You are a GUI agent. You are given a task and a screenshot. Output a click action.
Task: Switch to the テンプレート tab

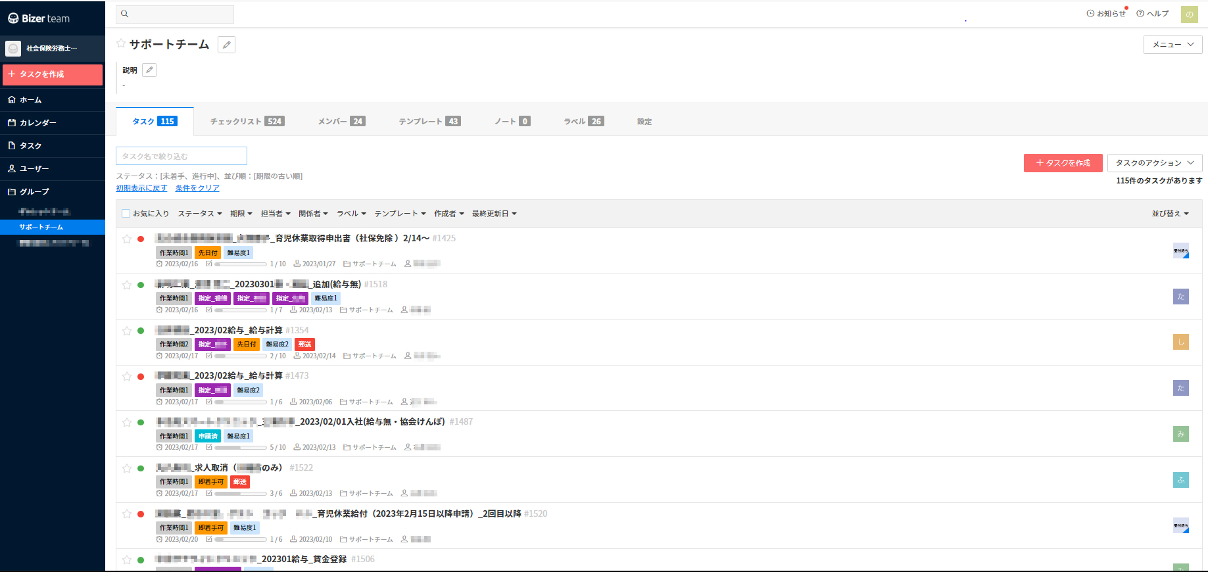(x=429, y=122)
